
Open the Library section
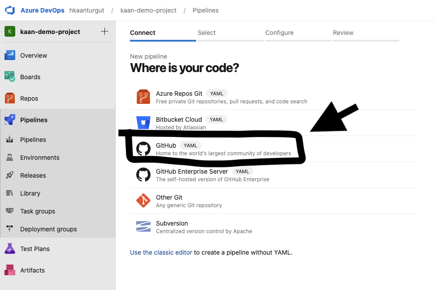[x=30, y=193]
